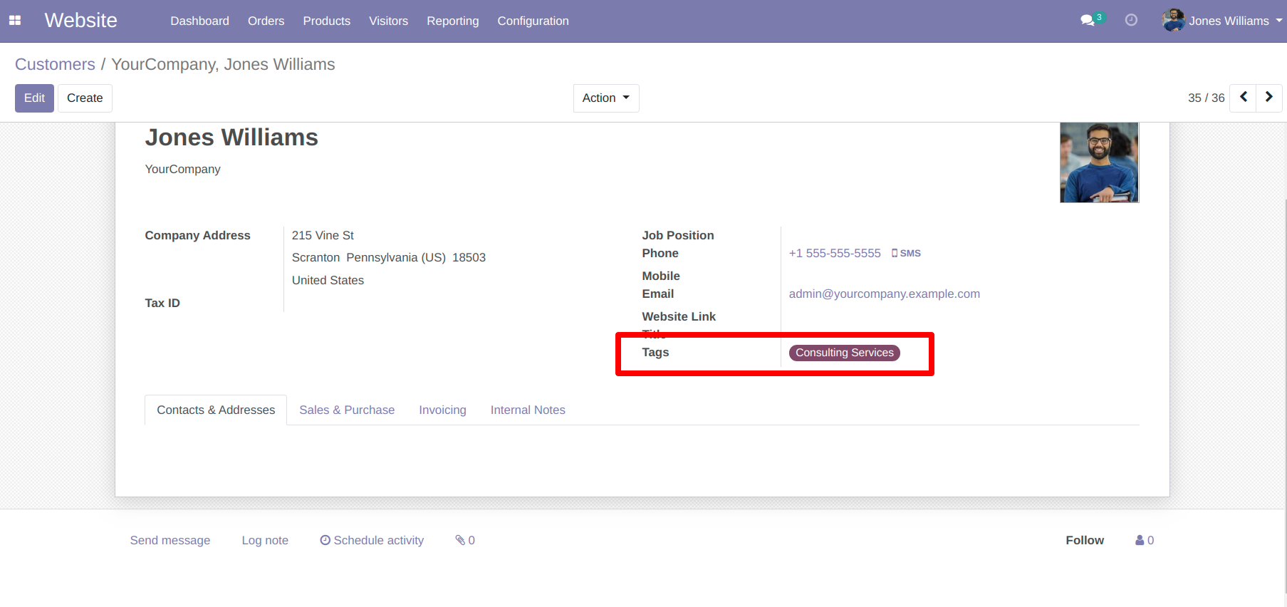Open the admin email address link
The image size is (1287, 607).
tap(884, 294)
